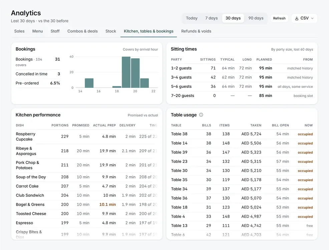
Task: Select the 90 days time range
Action: [x=256, y=18]
